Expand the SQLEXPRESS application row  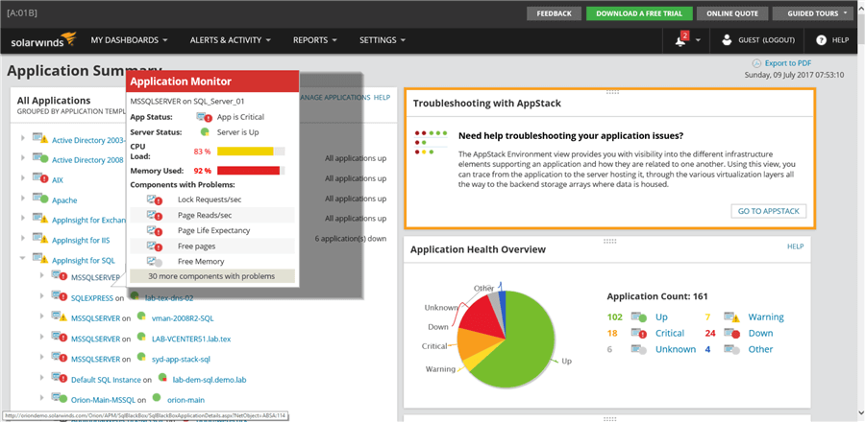tap(42, 296)
